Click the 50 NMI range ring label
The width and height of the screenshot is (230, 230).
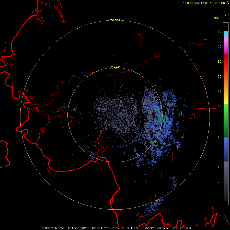click(115, 68)
